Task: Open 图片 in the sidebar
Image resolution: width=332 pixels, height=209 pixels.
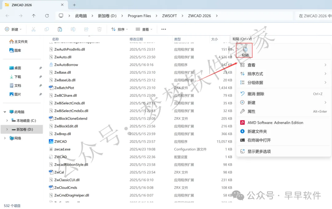Action: pyautogui.click(x=15, y=94)
